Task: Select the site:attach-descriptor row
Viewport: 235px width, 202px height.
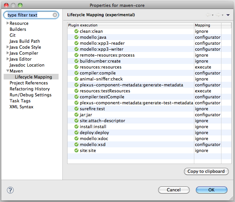Action: (x=149, y=121)
